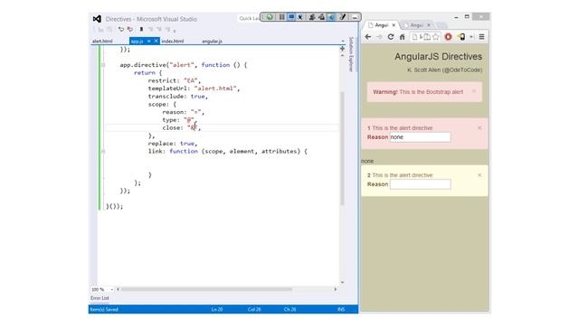Click Ln 20 in the status bar
The image size is (579, 325).
click(217, 310)
